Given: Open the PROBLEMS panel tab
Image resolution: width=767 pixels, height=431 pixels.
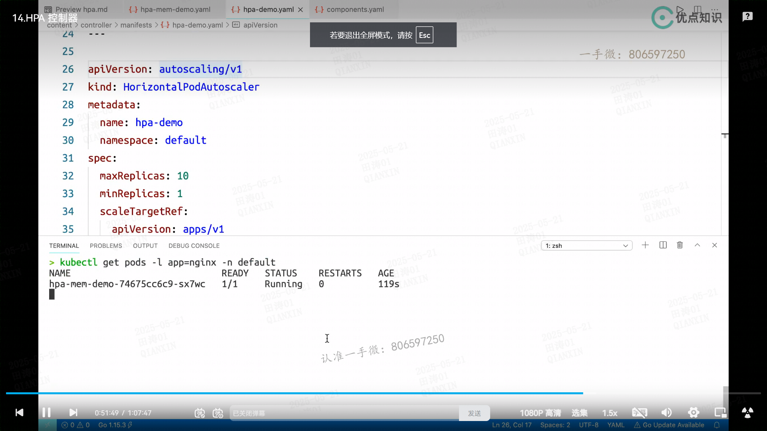Looking at the screenshot, I should tap(106, 245).
